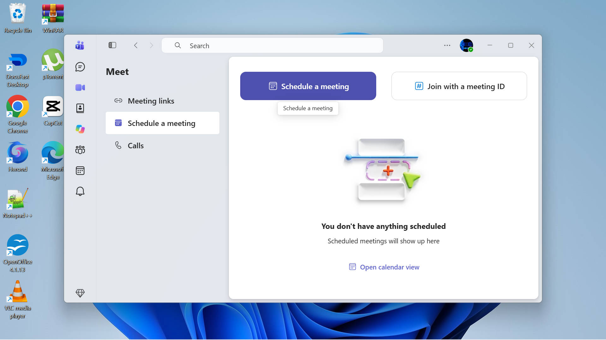
Task: Open the People contacts sidebar icon
Action: (80, 108)
